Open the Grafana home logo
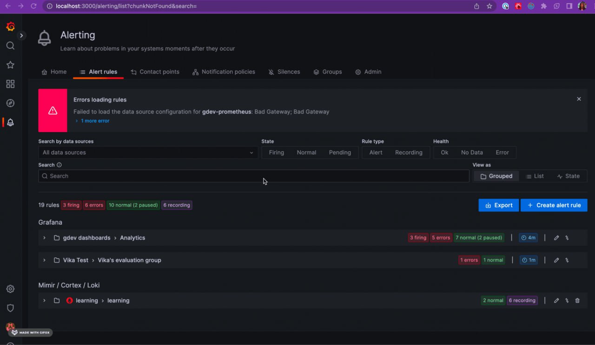595x345 pixels. (10, 27)
